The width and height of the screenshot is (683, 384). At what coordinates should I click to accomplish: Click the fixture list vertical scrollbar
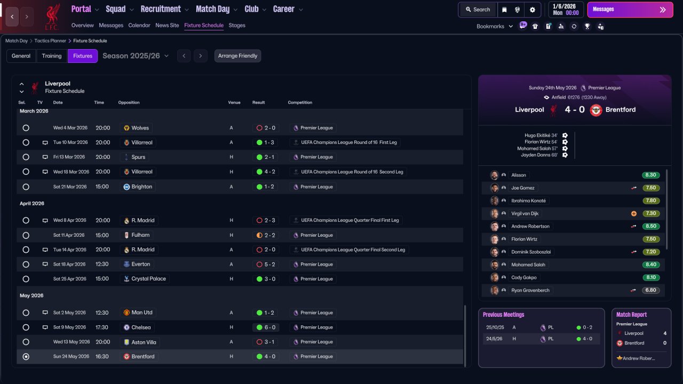[465, 336]
